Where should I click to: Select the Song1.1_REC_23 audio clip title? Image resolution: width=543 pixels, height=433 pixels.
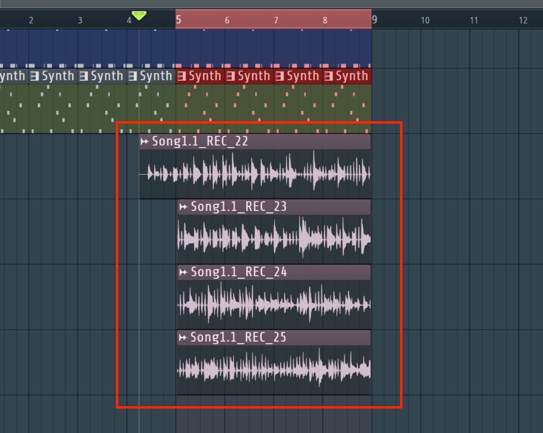point(239,207)
